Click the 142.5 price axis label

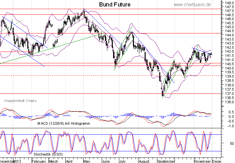pyautogui.click(x=229, y=47)
